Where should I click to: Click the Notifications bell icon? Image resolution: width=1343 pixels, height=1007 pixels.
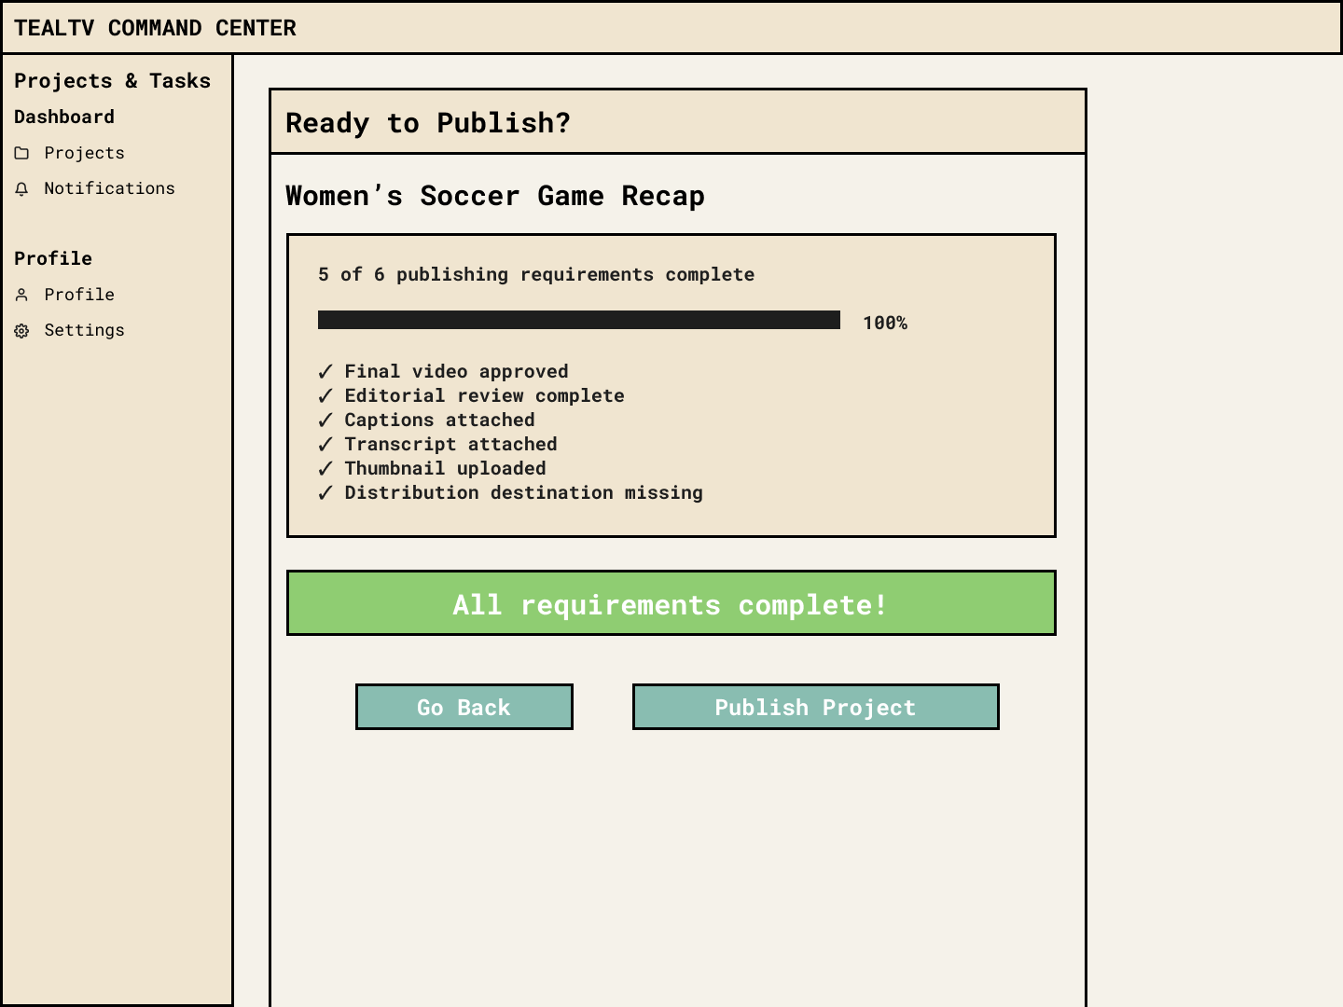[x=21, y=188]
